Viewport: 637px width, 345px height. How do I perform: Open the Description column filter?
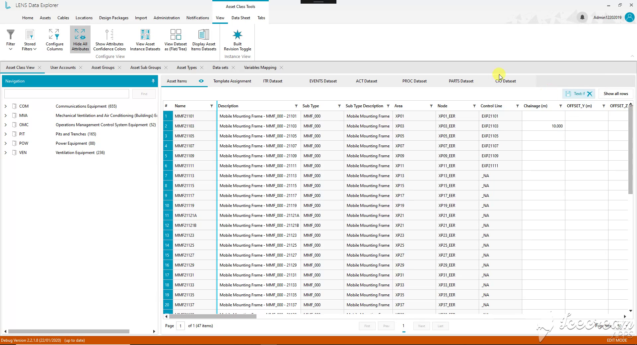coord(296,106)
